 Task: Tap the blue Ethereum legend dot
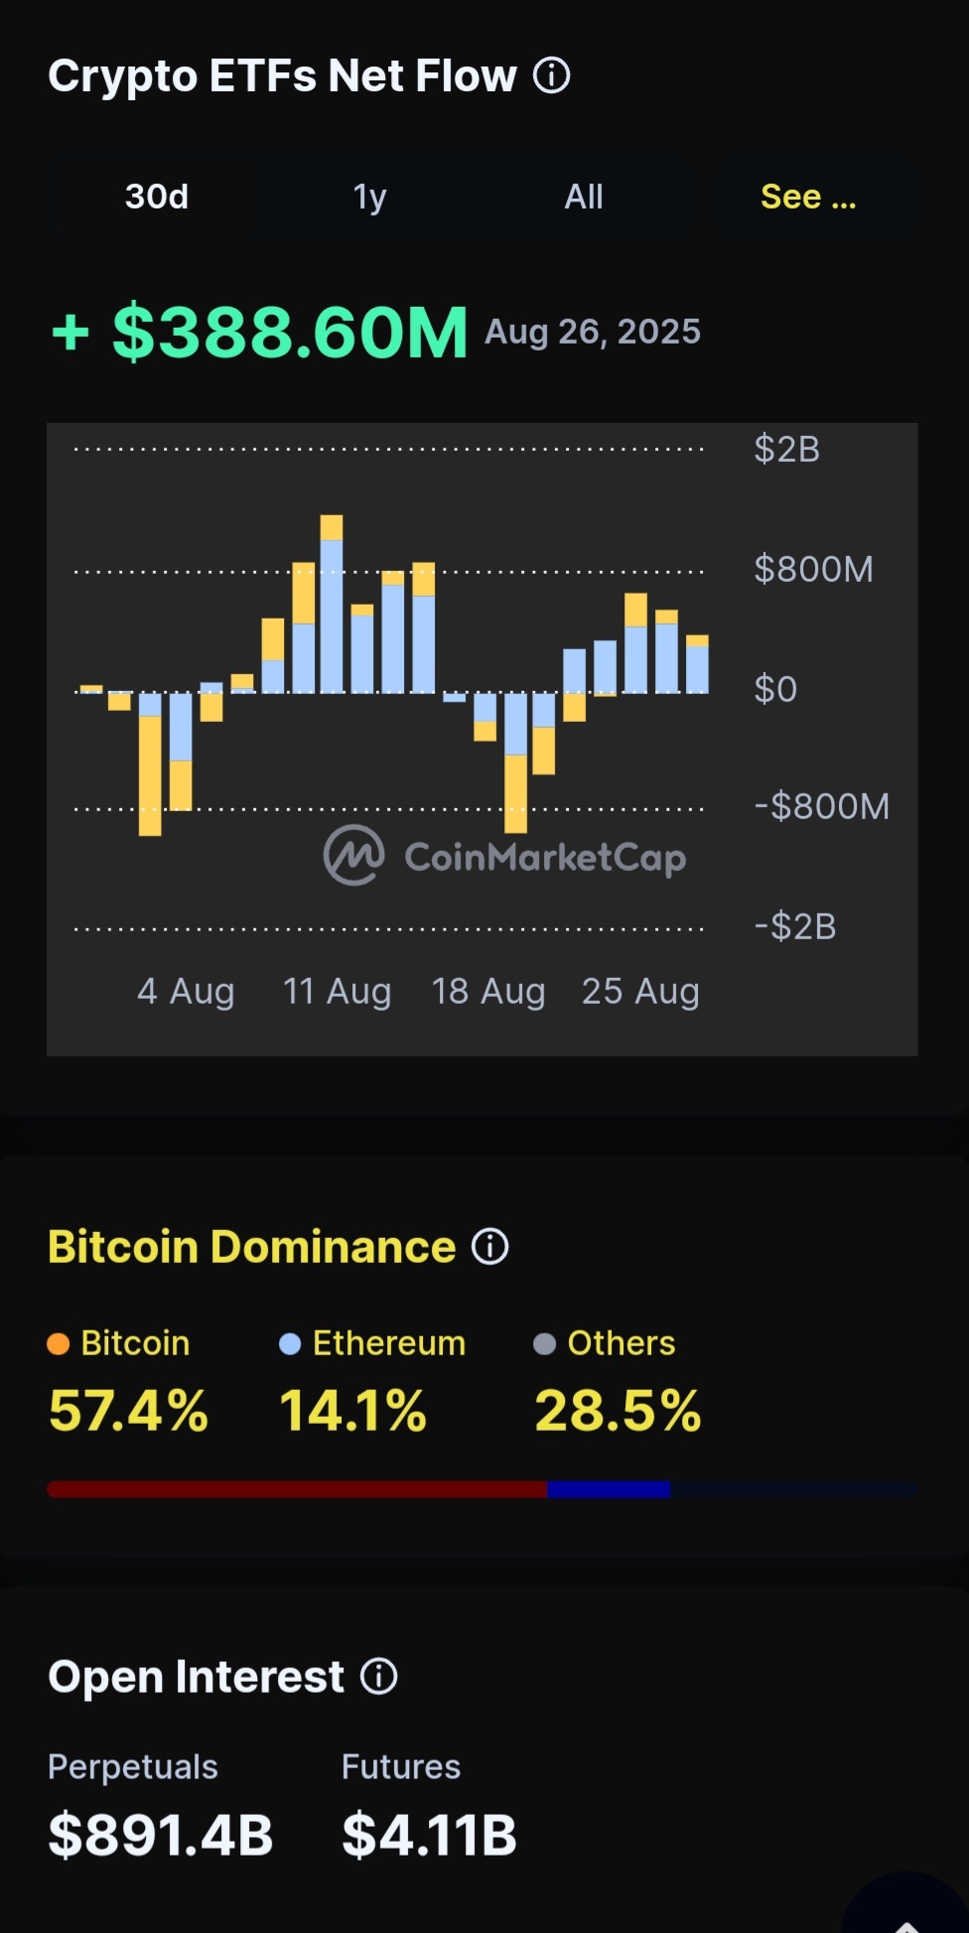pos(290,1344)
